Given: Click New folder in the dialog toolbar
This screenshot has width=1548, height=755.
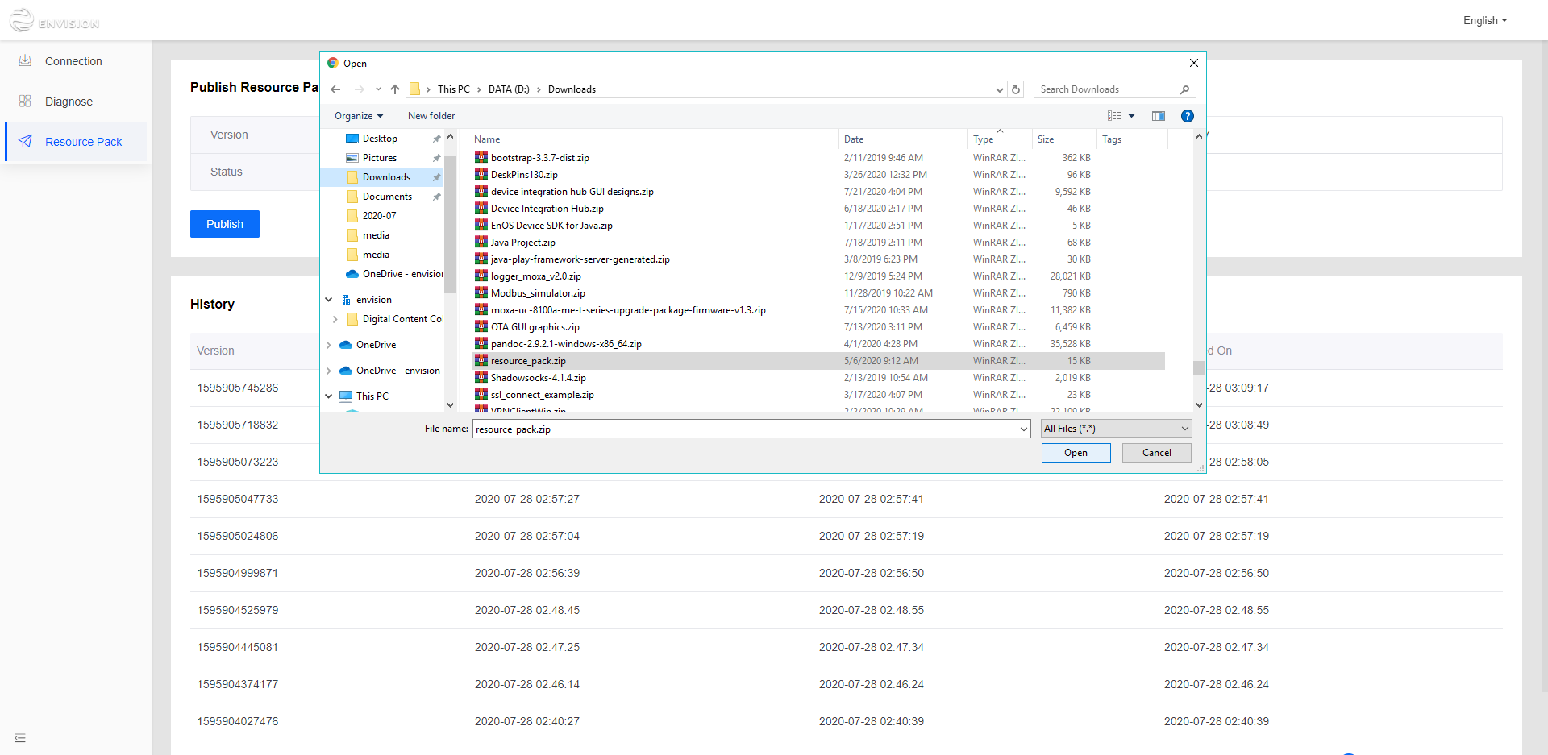Looking at the screenshot, I should point(431,116).
